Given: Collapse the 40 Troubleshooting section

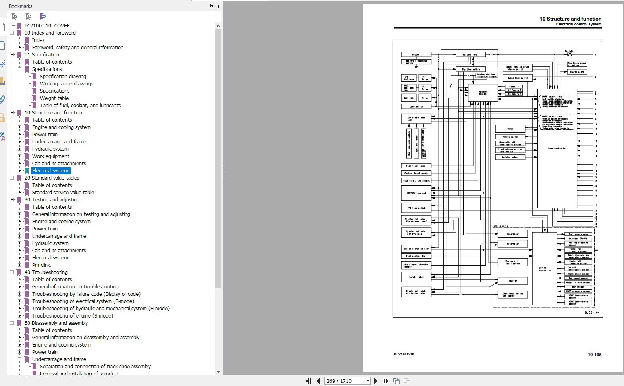Looking at the screenshot, I should click(x=12, y=272).
